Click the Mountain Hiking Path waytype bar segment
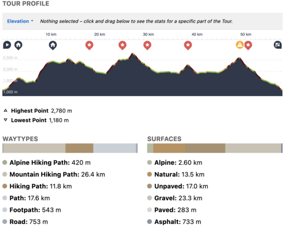This screenshot has width=286, height=229. click(x=35, y=148)
